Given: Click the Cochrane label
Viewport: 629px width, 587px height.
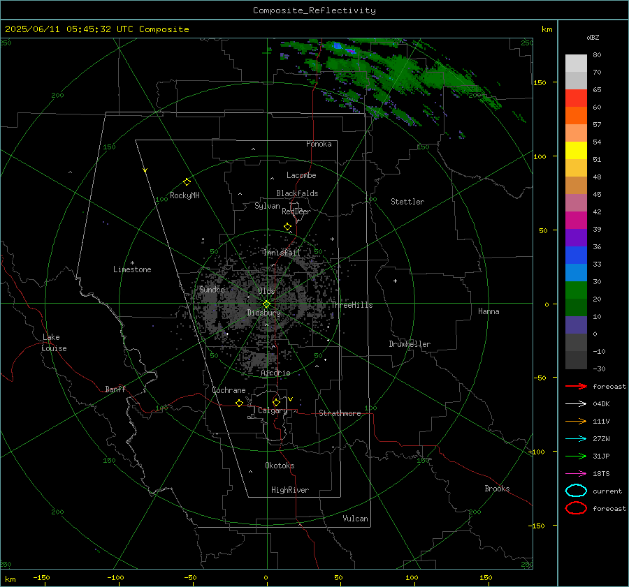Looking at the screenshot, I should click(x=229, y=390).
